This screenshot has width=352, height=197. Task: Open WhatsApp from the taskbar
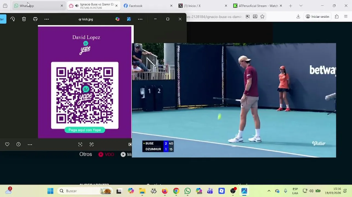click(x=188, y=191)
